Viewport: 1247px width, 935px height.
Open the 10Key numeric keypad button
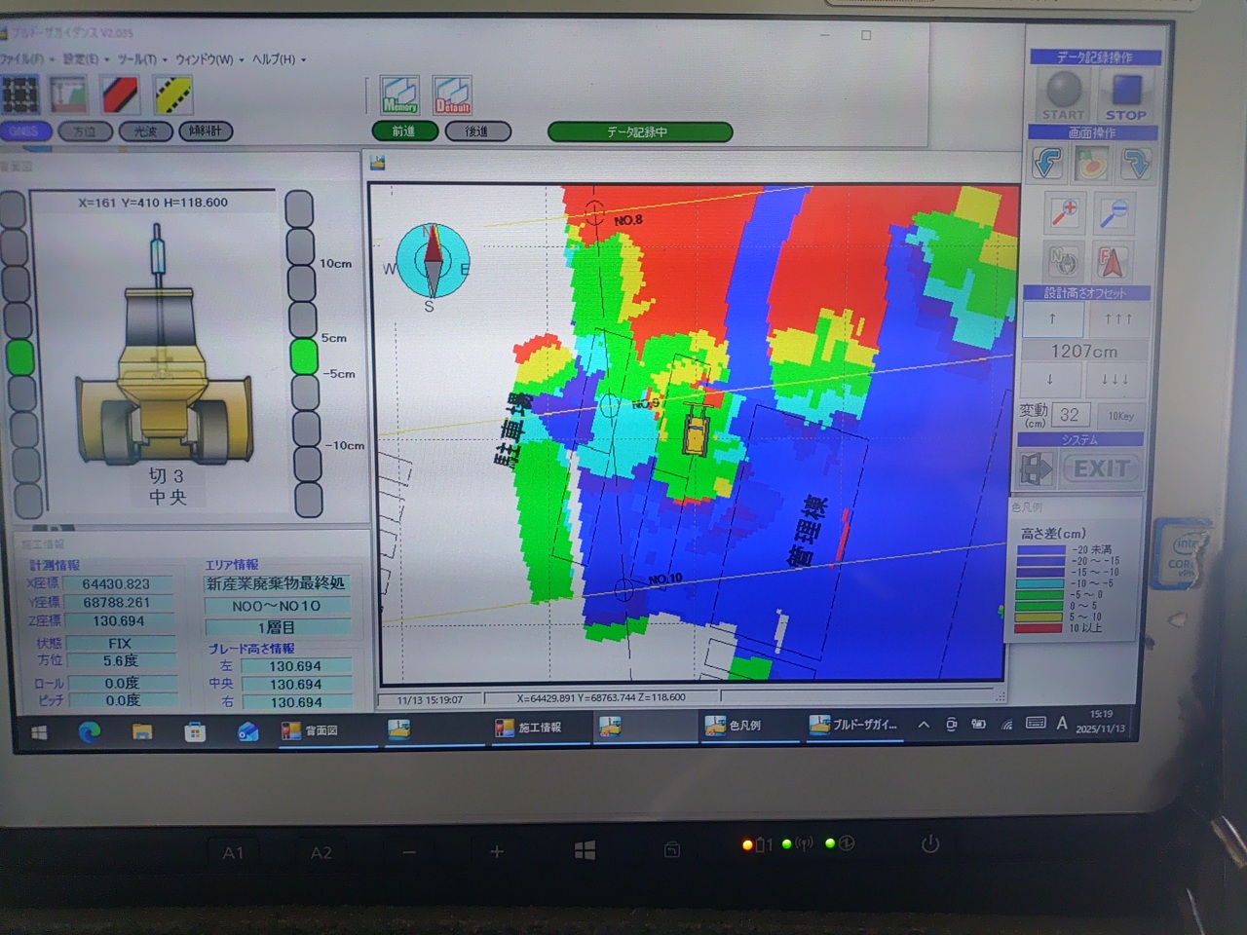(x=1120, y=416)
